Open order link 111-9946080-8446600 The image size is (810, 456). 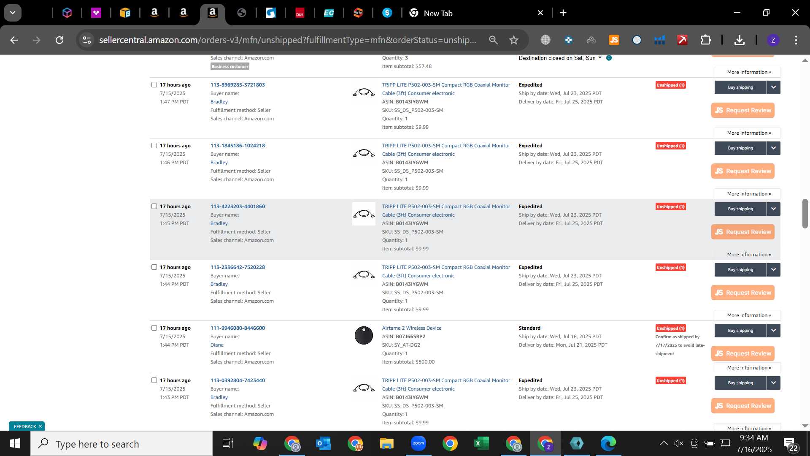238,328
